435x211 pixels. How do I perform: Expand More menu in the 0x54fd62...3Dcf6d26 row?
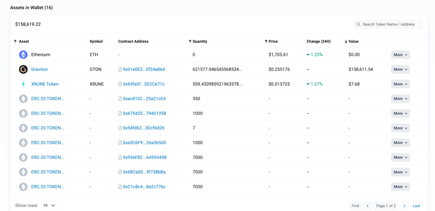(x=400, y=128)
